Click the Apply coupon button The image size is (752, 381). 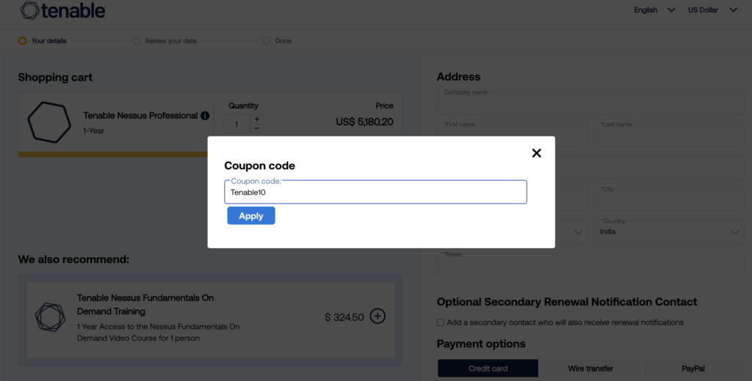[x=250, y=216]
